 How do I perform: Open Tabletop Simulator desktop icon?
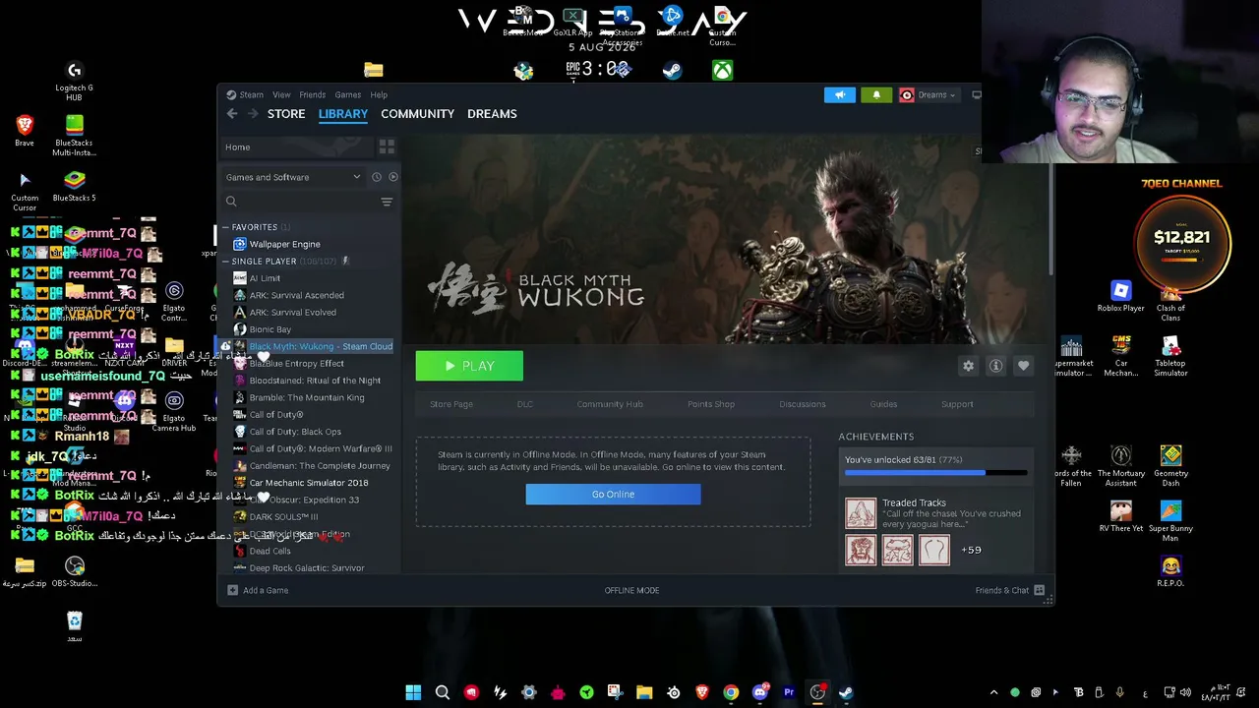click(x=1170, y=356)
